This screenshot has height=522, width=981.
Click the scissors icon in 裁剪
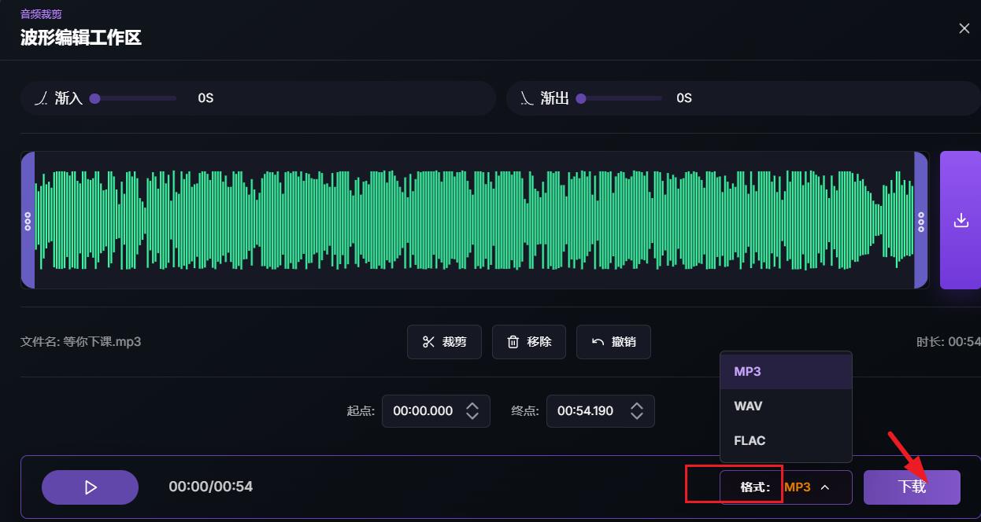click(x=428, y=342)
